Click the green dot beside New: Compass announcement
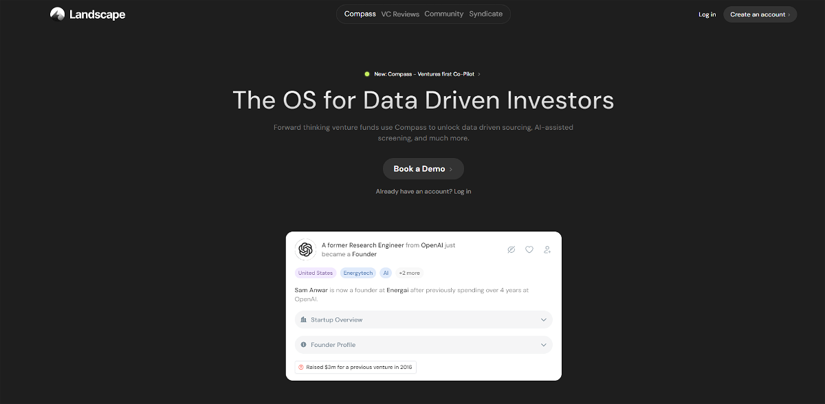825x404 pixels. pos(367,74)
